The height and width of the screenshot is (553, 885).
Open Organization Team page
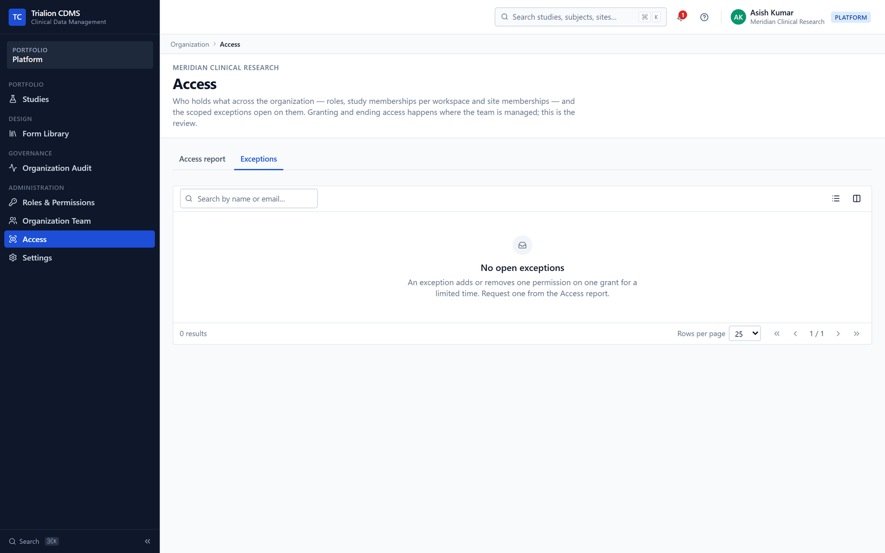[x=79, y=221]
